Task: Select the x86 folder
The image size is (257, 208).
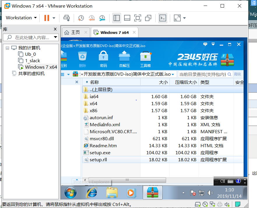Action: (163, 111)
